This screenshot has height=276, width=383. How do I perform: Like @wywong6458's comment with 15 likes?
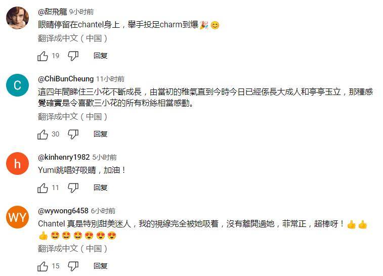tap(42, 266)
